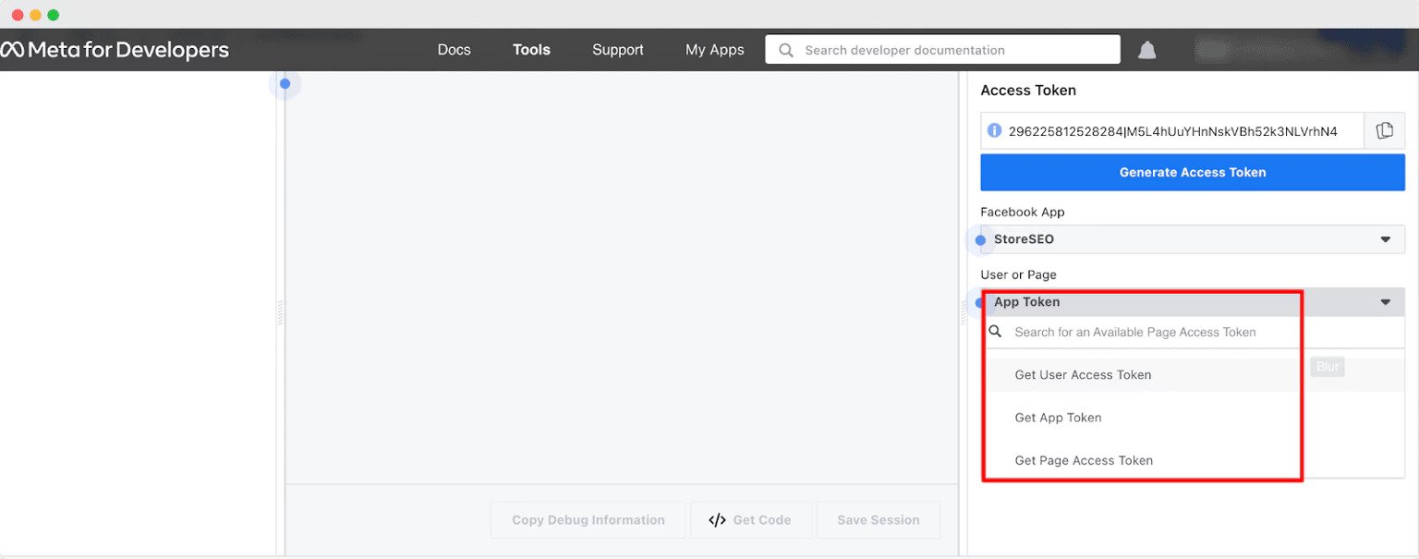Screen dimensions: 1419x559
Task: Click the info icon beside access token
Action: (994, 130)
